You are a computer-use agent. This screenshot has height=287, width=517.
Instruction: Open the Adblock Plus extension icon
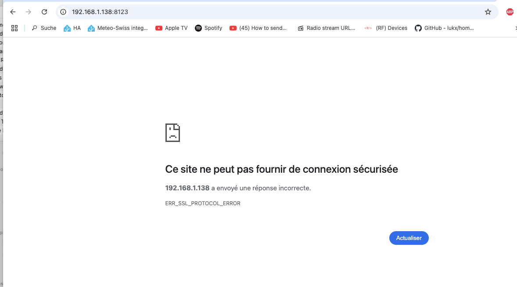point(510,12)
